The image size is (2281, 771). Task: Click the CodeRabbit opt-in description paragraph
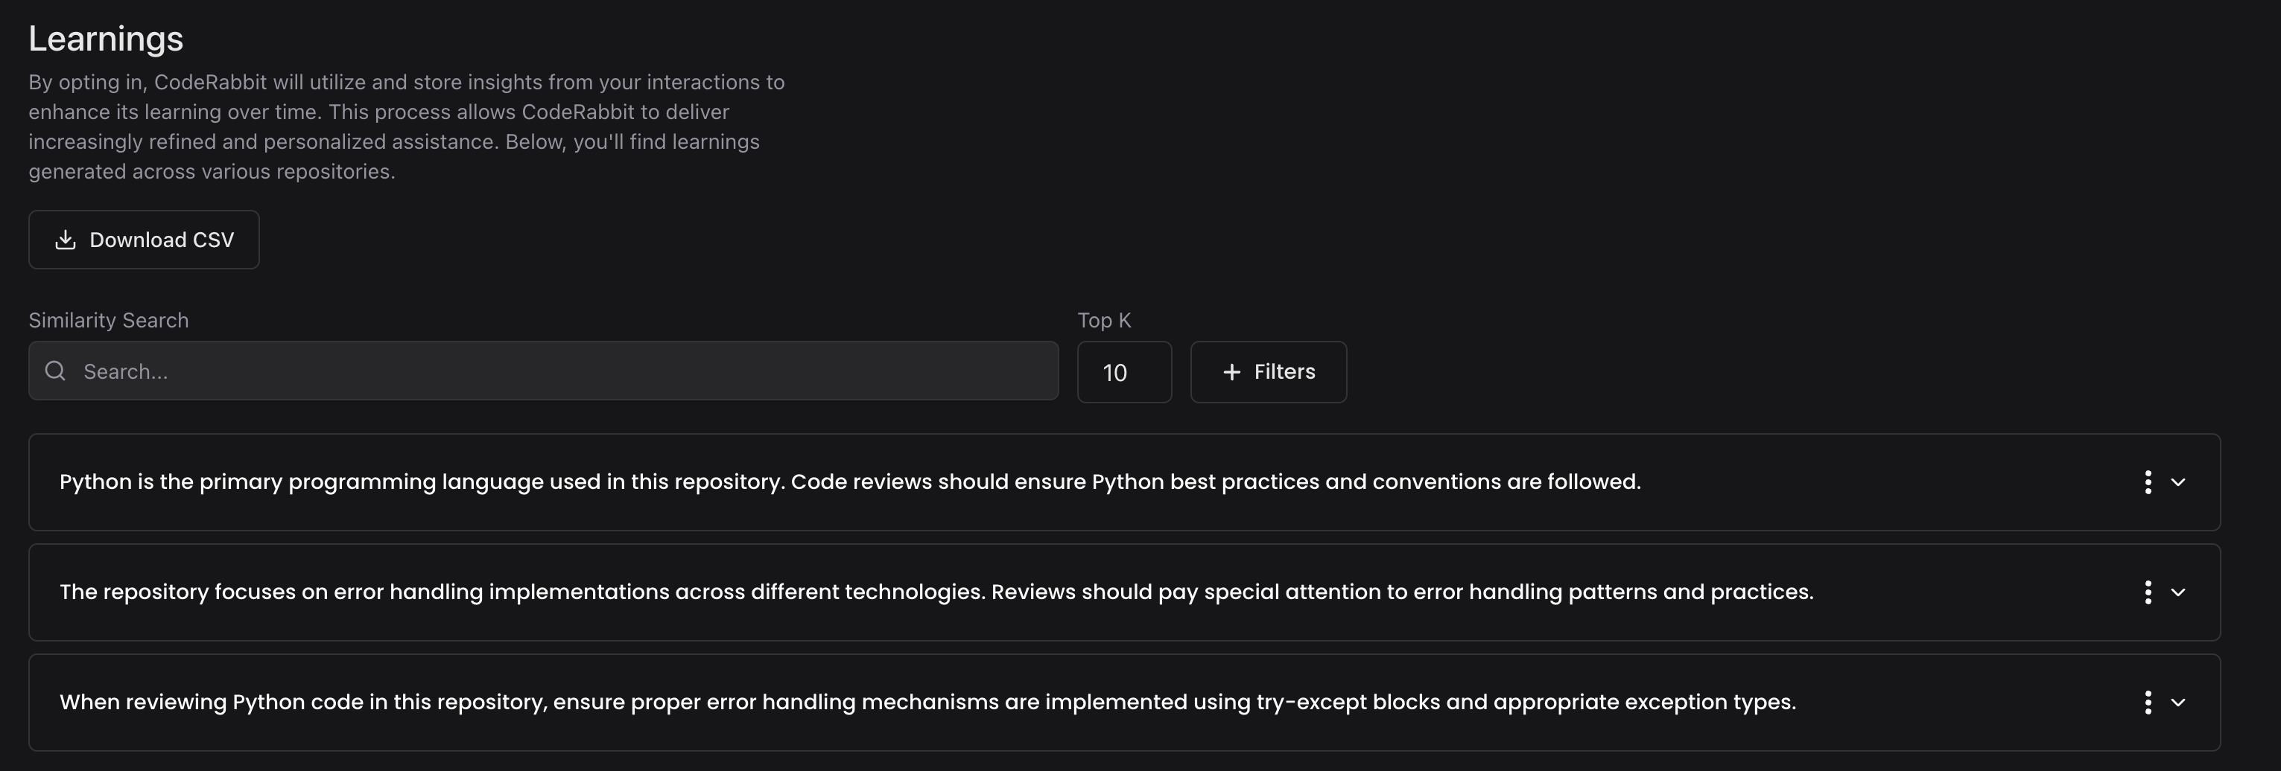pyautogui.click(x=405, y=127)
